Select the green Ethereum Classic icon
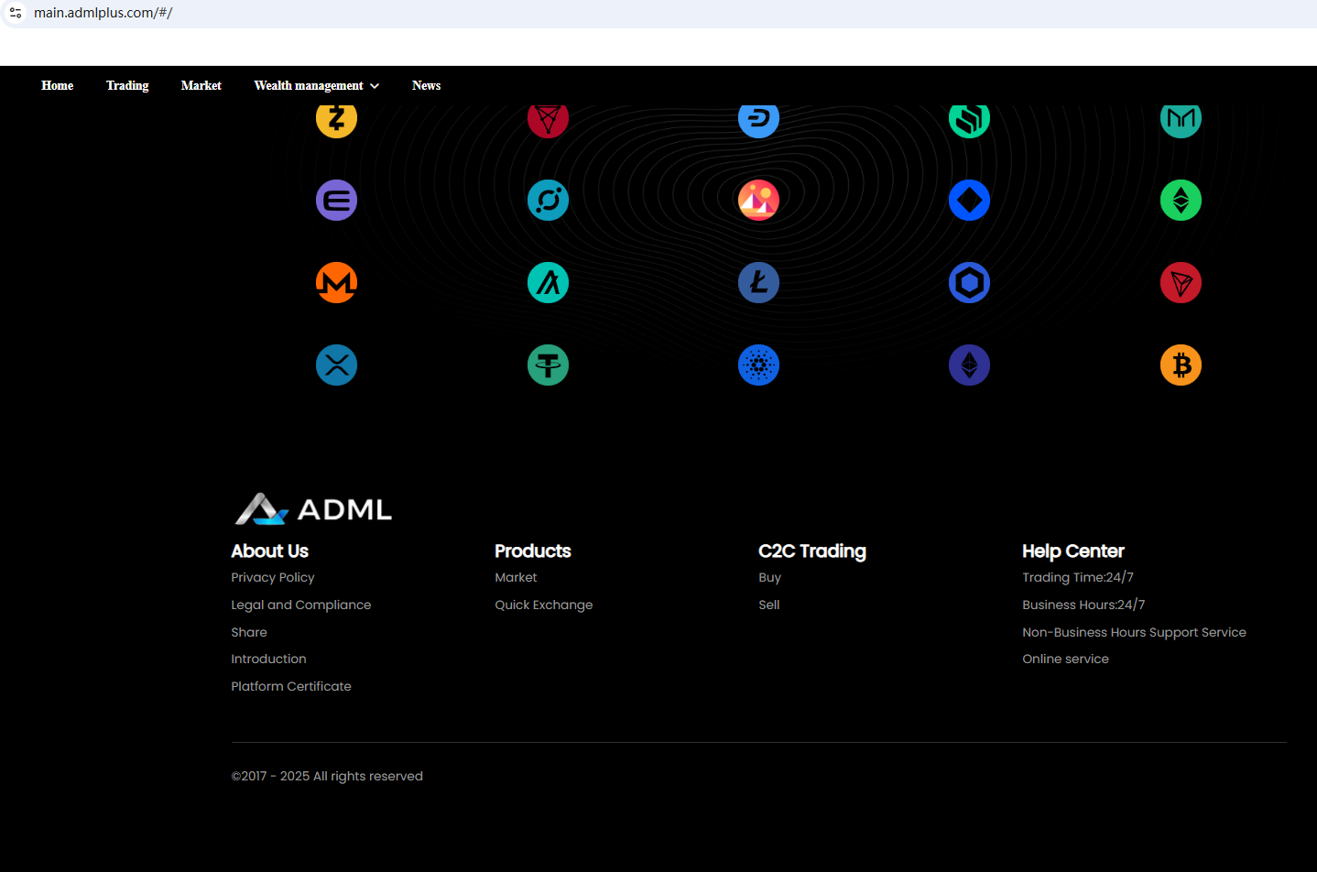This screenshot has height=872, width=1317. tap(1181, 201)
